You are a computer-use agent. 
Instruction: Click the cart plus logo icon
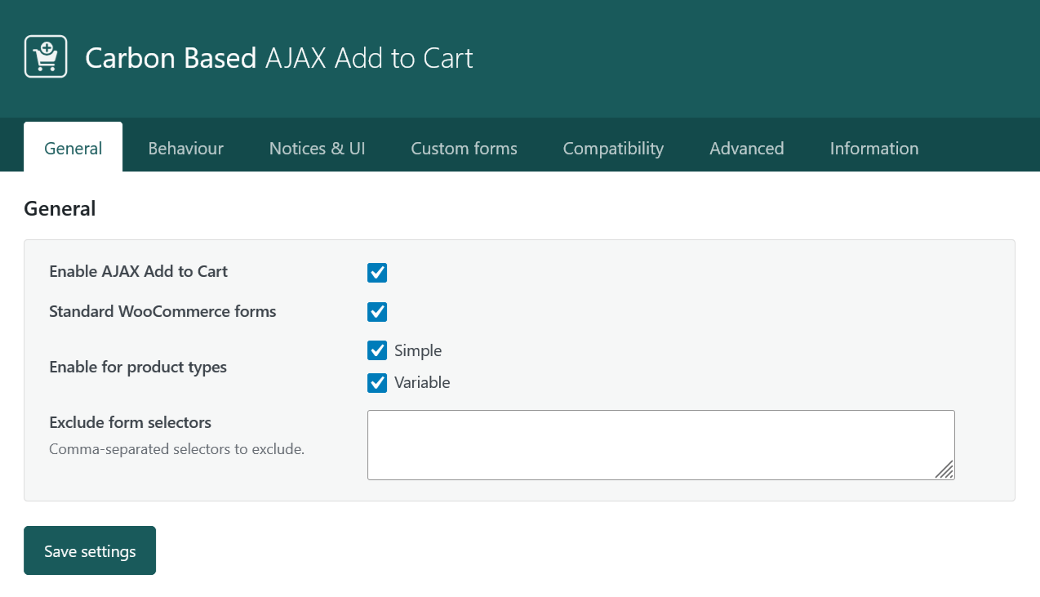(46, 57)
